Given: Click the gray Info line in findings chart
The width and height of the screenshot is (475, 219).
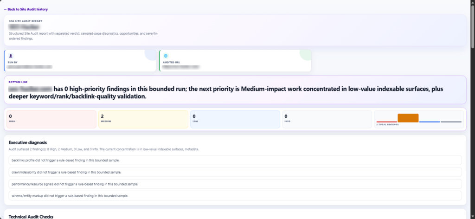Looking at the screenshot, I should point(451,122).
